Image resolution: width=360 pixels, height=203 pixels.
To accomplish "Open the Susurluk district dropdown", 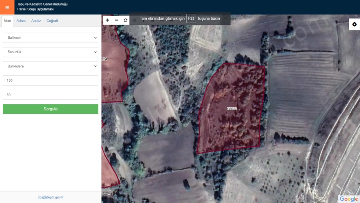I will tap(50, 52).
